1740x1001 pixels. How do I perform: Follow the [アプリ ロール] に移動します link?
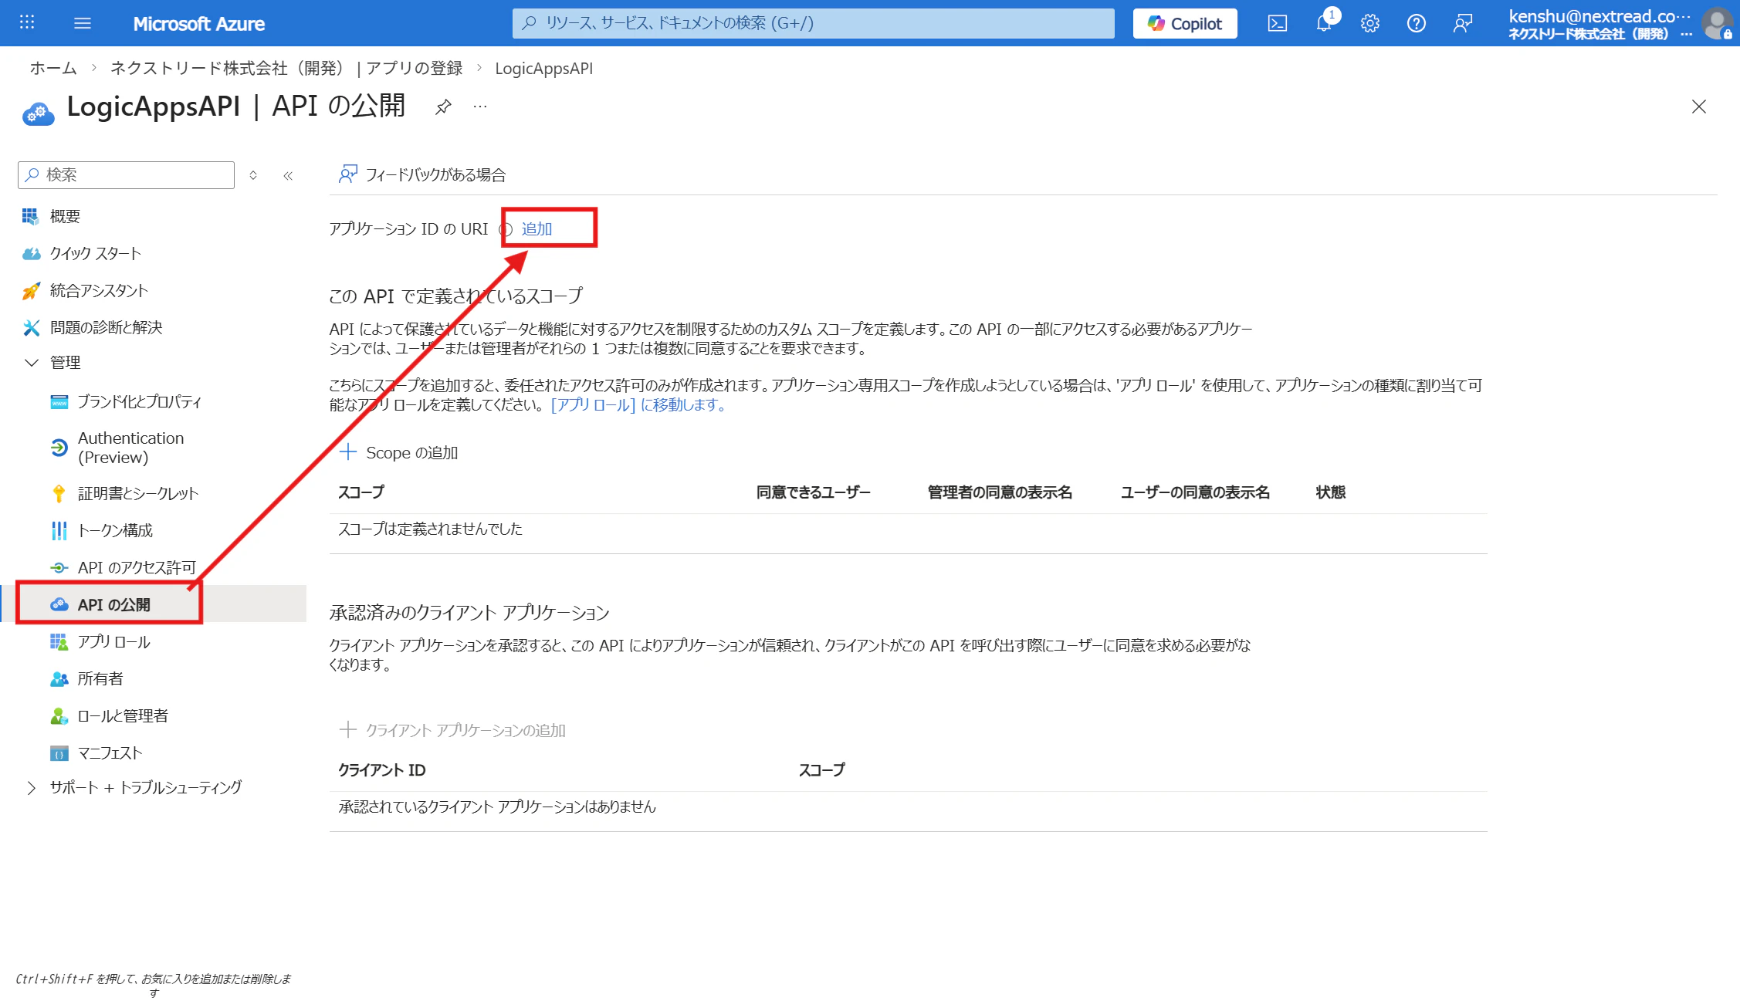(x=638, y=405)
